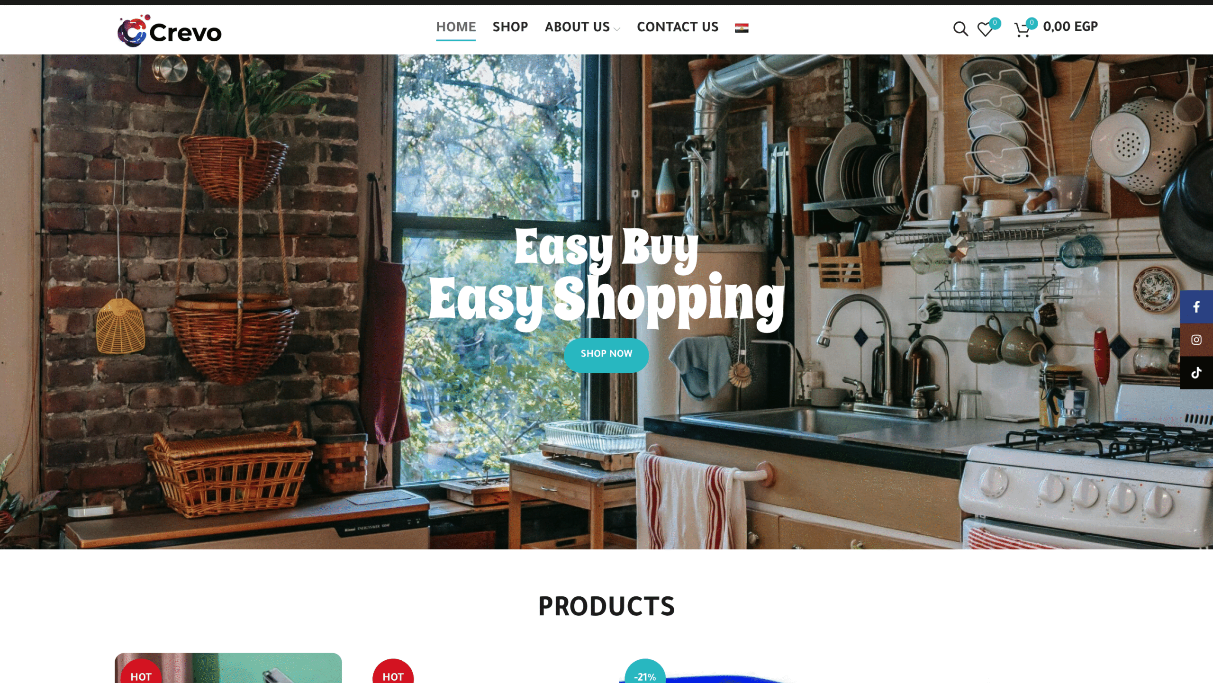Open the shopping cart icon
1213x683 pixels.
point(1022,30)
